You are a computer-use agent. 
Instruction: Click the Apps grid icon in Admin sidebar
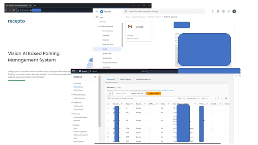tap(97, 17)
